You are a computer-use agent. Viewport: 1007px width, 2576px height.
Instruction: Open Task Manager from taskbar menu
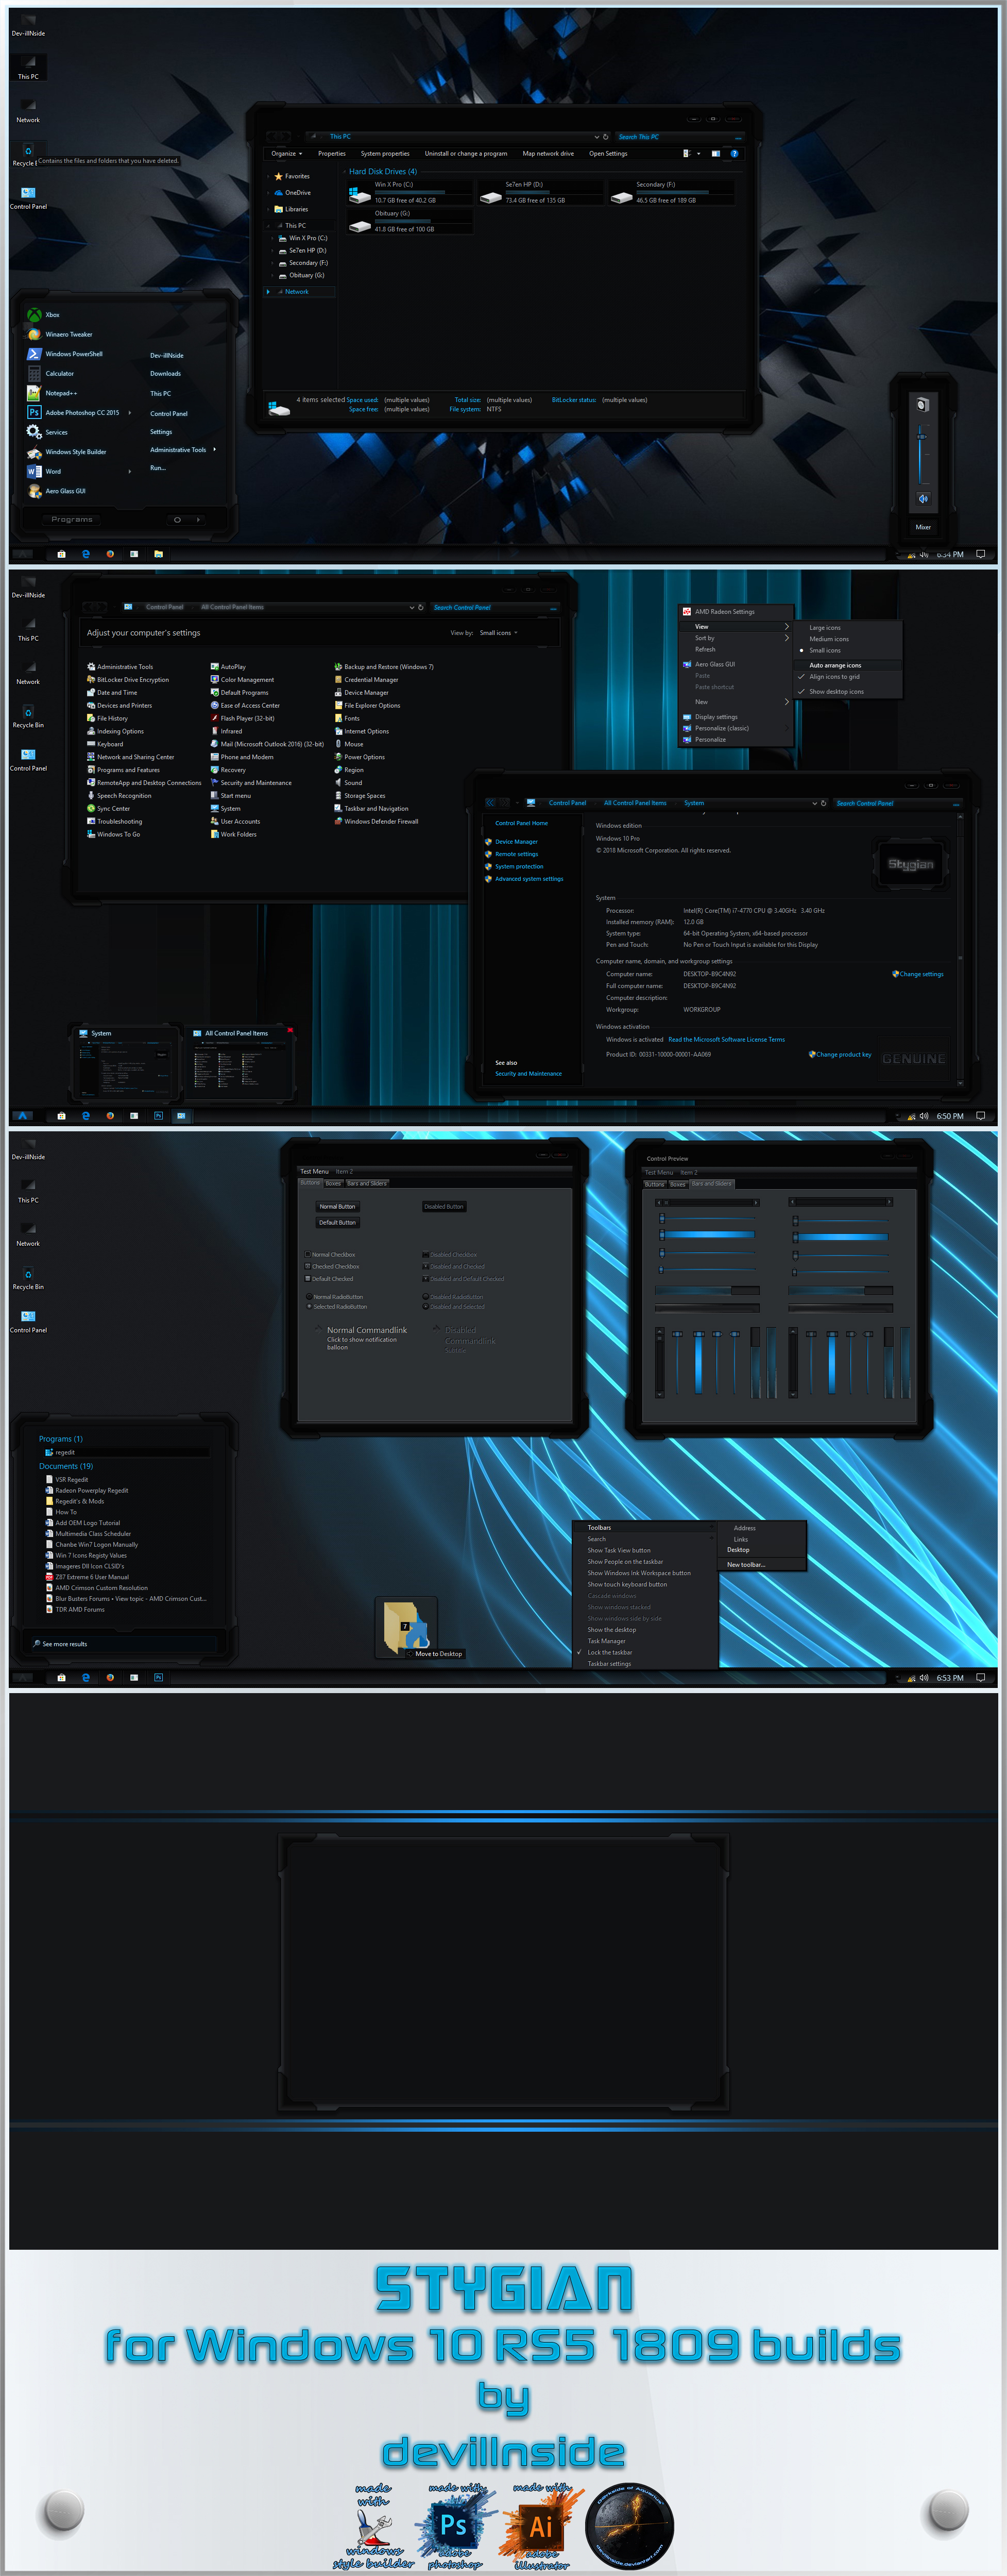click(x=645, y=1641)
